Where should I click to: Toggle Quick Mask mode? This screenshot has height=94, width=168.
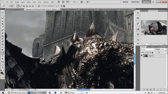(3, 77)
